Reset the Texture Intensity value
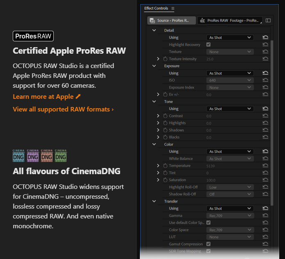Screen dimensions: 285x259 (265, 59)
